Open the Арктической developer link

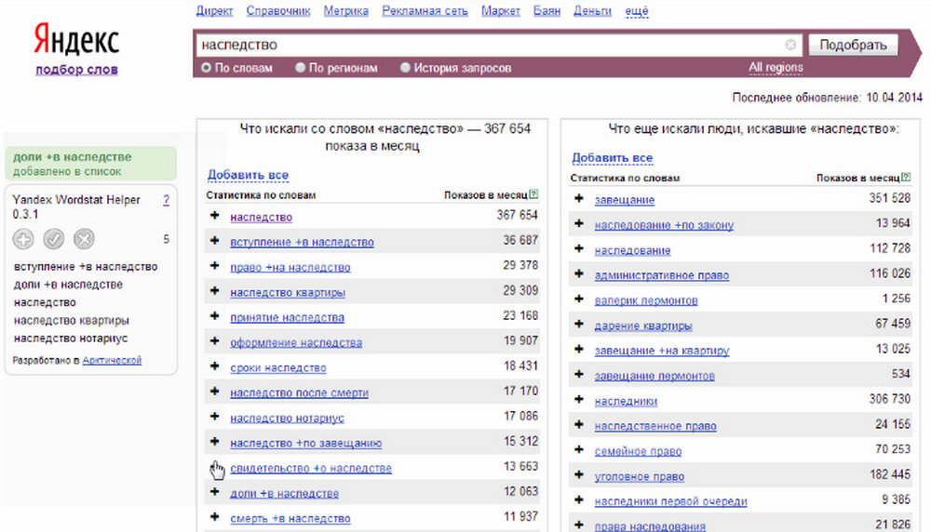(x=112, y=360)
